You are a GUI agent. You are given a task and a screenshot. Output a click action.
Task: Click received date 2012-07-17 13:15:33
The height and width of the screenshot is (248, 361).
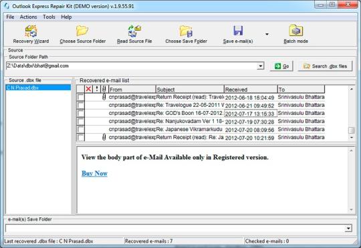[251, 114]
